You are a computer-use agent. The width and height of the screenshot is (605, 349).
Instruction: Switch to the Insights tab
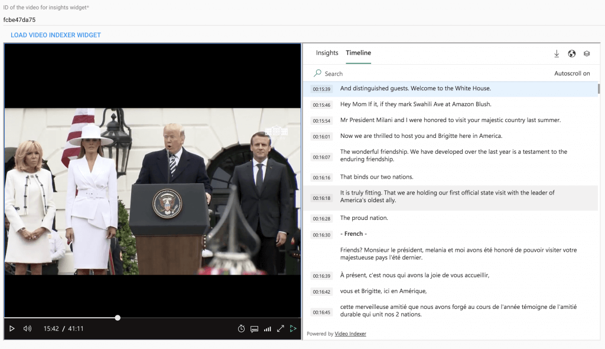pos(327,53)
